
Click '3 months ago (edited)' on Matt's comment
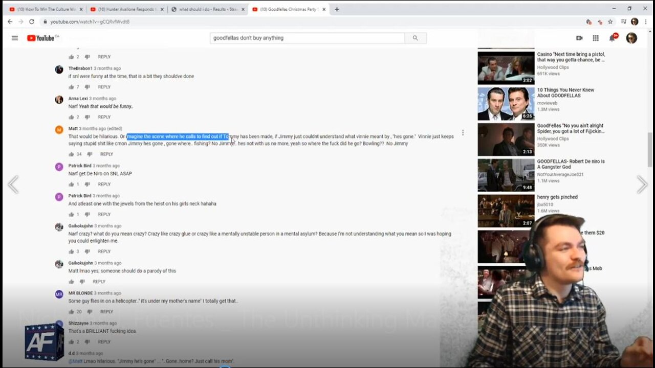point(101,129)
